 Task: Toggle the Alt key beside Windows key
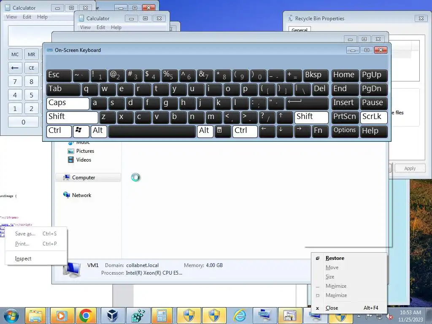point(99,131)
